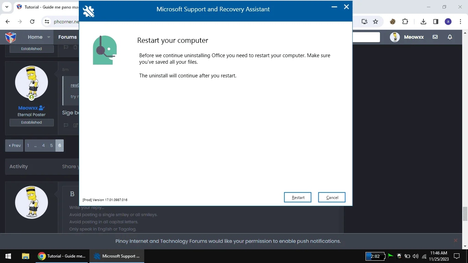Open site information icon beside phcorner address
The width and height of the screenshot is (468, 263).
(47, 22)
